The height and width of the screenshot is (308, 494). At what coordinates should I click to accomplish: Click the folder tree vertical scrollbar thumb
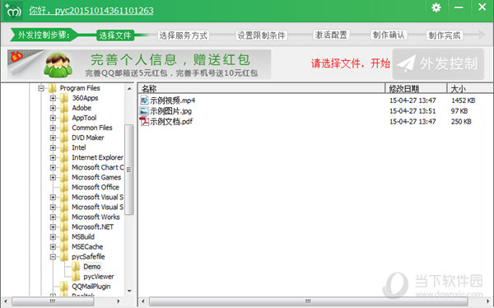point(128,170)
